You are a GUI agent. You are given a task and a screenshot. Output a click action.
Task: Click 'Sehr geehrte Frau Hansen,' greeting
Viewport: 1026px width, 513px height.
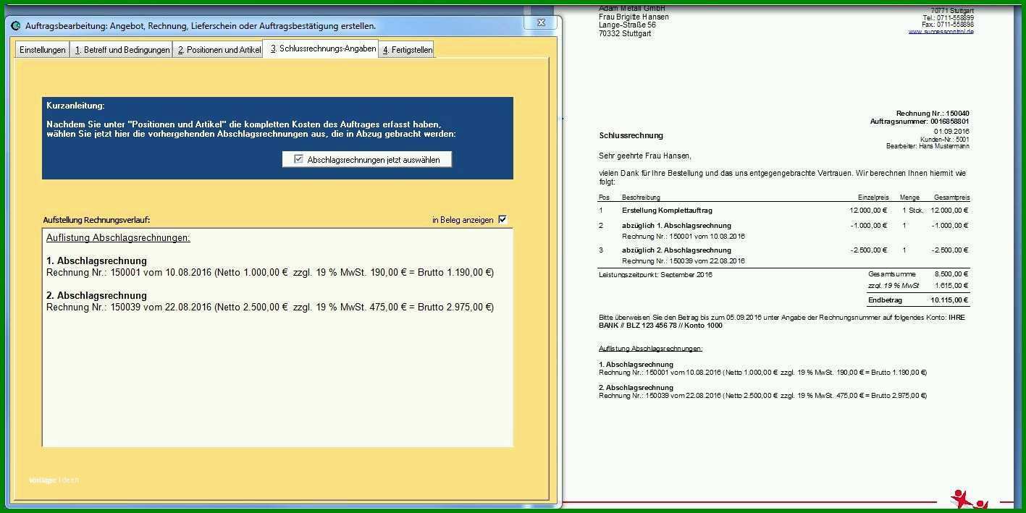[645, 156]
